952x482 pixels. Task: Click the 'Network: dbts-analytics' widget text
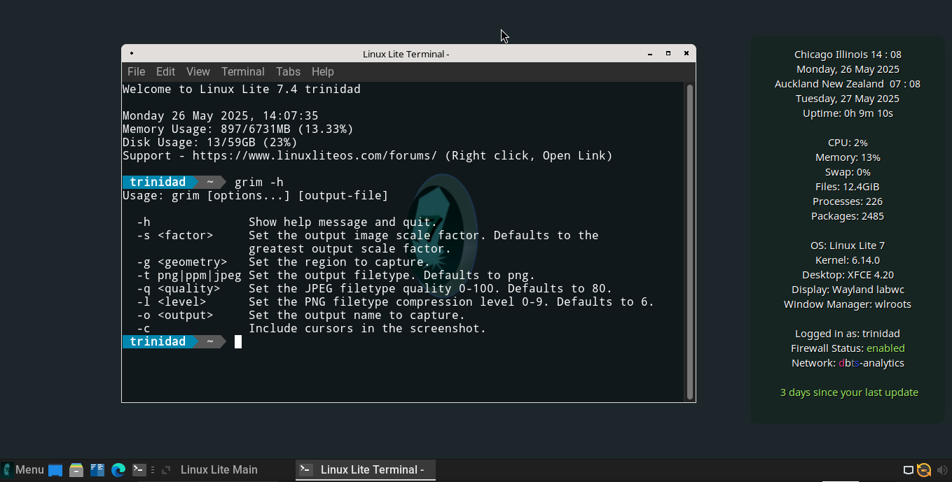click(848, 363)
